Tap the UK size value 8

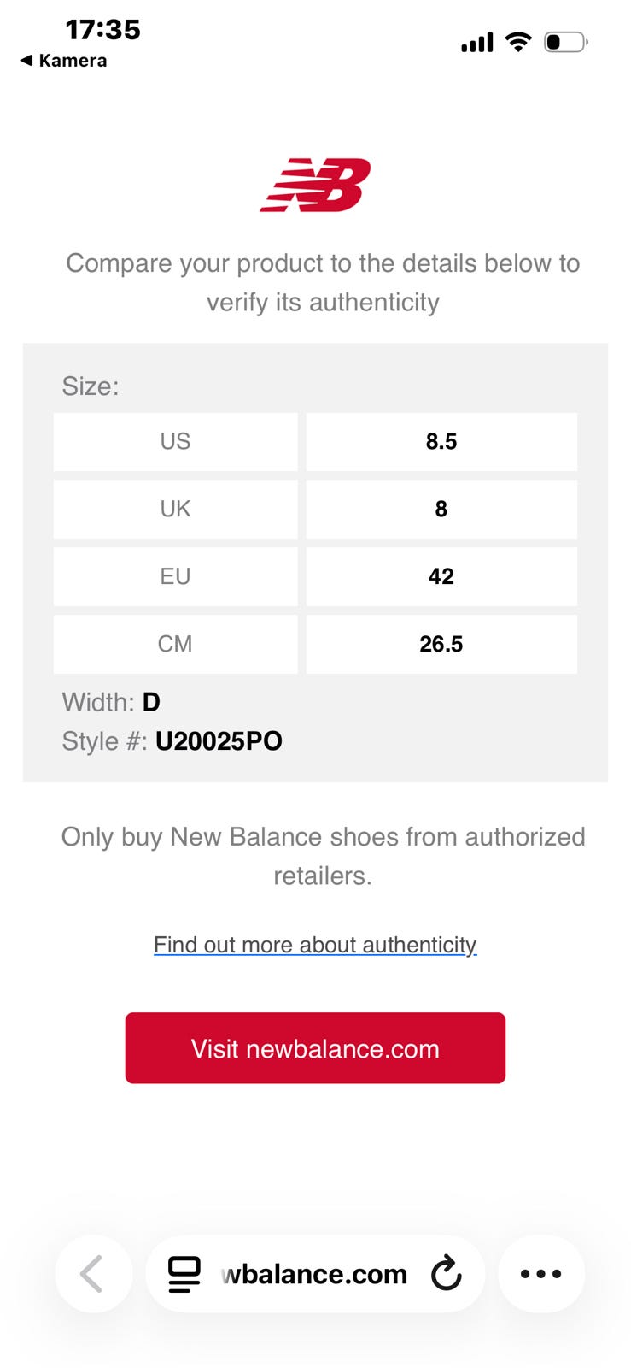pyautogui.click(x=441, y=510)
